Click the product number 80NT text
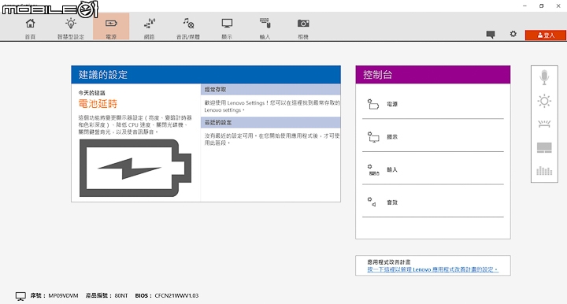 coord(121,295)
